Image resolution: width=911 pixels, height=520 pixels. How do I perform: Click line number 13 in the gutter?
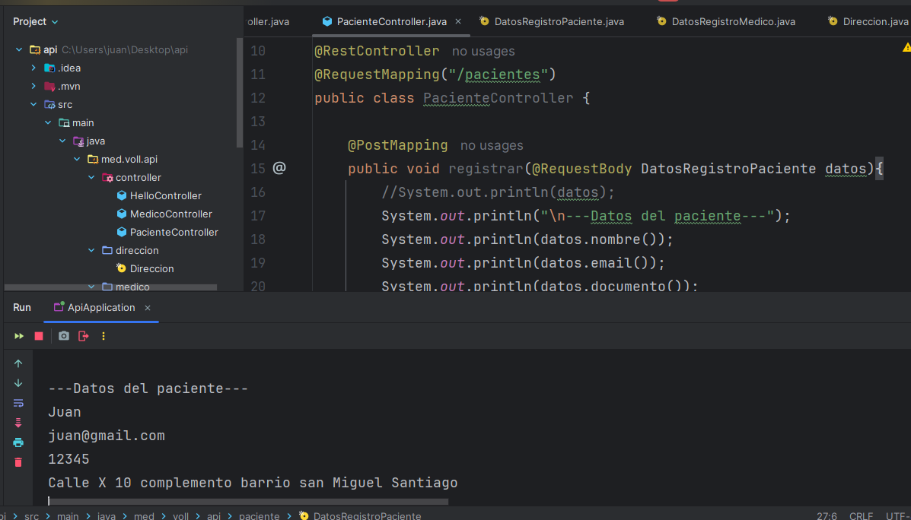point(258,122)
